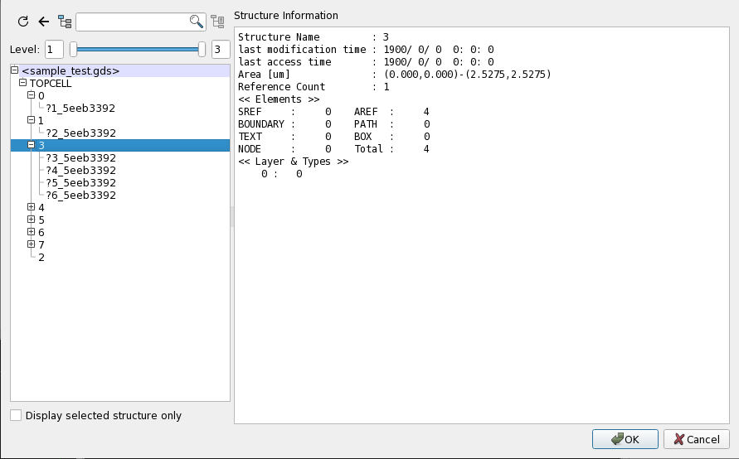Viewport: 739px width, 459px height.
Task: Click the Structure Name line in info
Action: (x=314, y=36)
